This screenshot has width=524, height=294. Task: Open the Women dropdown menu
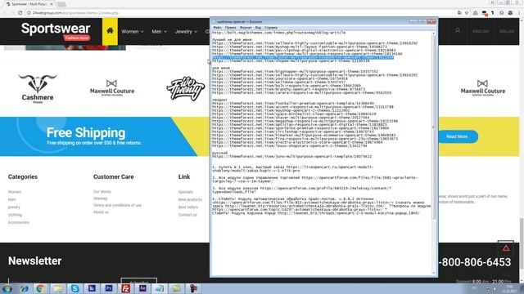coord(133,32)
